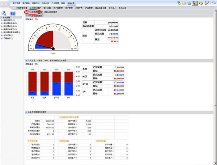Open the 部门设置 submenu item
The width and height of the screenshot is (217, 165).
(47, 8)
